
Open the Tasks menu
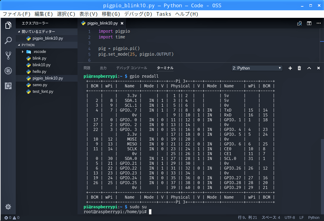164,14
